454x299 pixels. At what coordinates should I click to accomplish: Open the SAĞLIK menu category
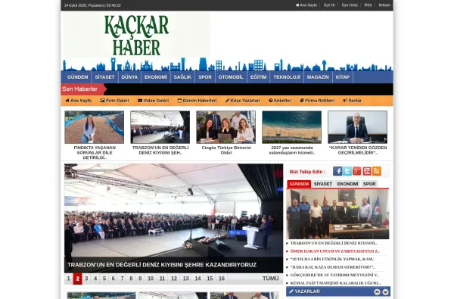pos(182,77)
